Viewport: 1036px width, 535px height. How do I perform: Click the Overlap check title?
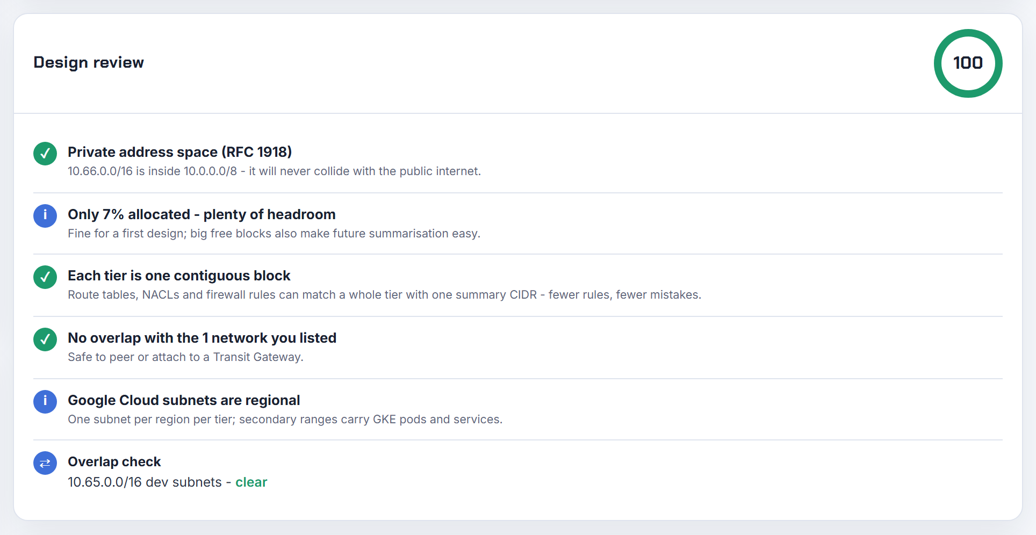[x=114, y=462]
